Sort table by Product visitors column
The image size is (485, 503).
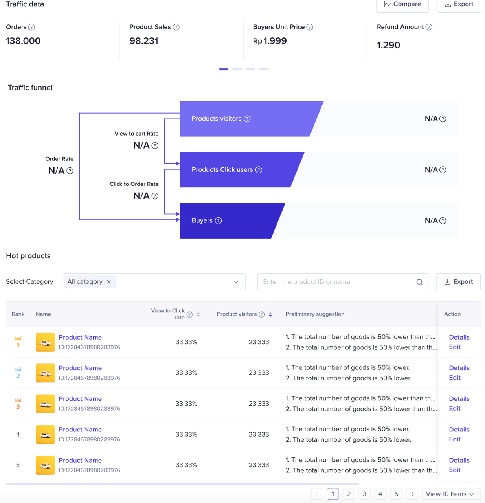click(x=270, y=314)
